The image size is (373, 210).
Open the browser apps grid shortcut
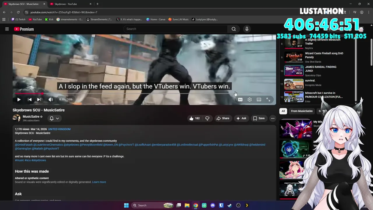point(4,20)
